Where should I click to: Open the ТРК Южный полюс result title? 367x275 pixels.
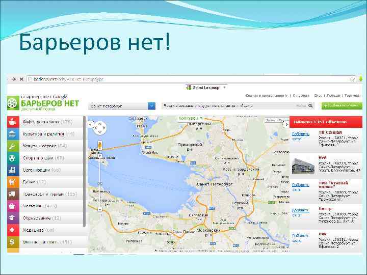point(333,185)
